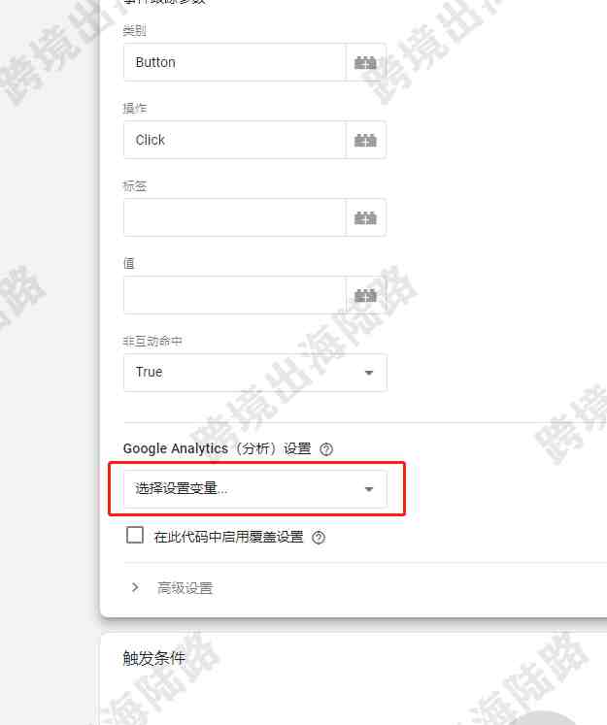The image size is (607, 725).
Task: Enable 在此代码中启用覆盖设置 checkbox
Action: [x=135, y=535]
